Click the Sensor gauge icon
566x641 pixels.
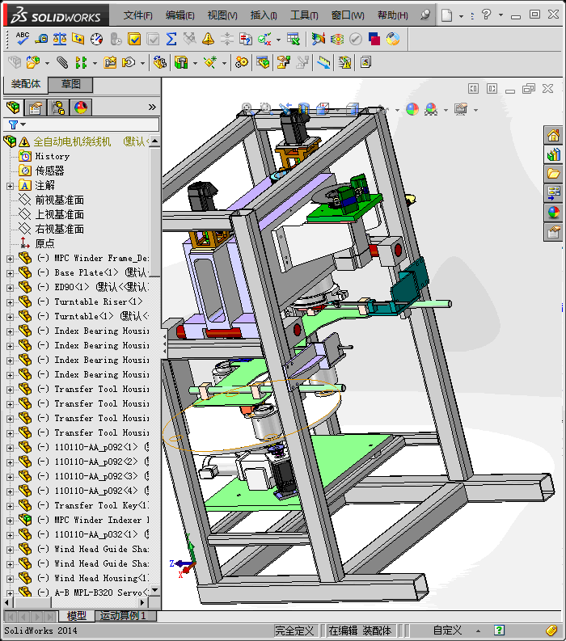tap(96, 39)
